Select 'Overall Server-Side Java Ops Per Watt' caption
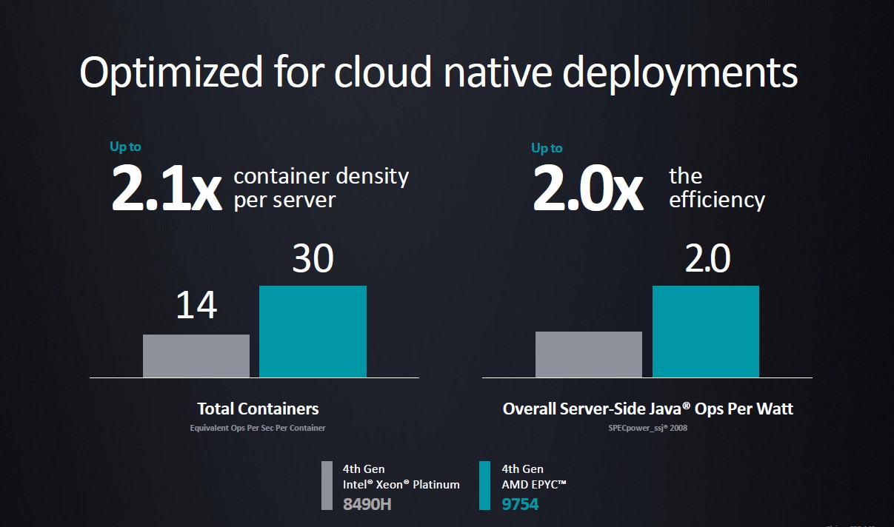 pyautogui.click(x=647, y=409)
